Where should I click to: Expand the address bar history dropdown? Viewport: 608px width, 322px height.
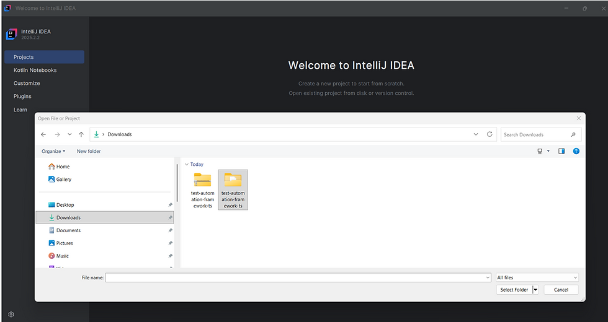point(476,134)
